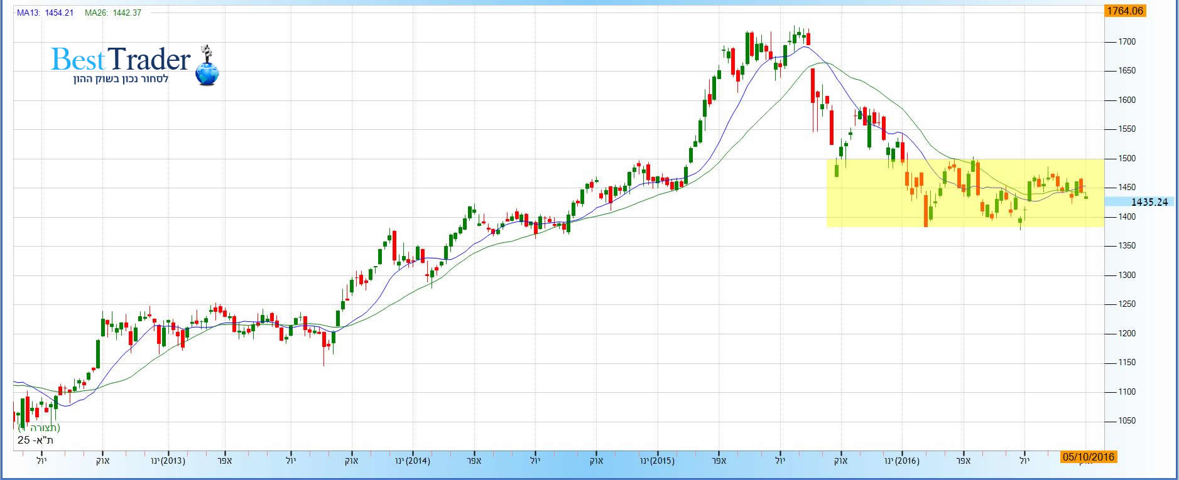Select the MA13 moving average label
Image resolution: width=1179 pixels, height=480 pixels.
pyautogui.click(x=45, y=13)
